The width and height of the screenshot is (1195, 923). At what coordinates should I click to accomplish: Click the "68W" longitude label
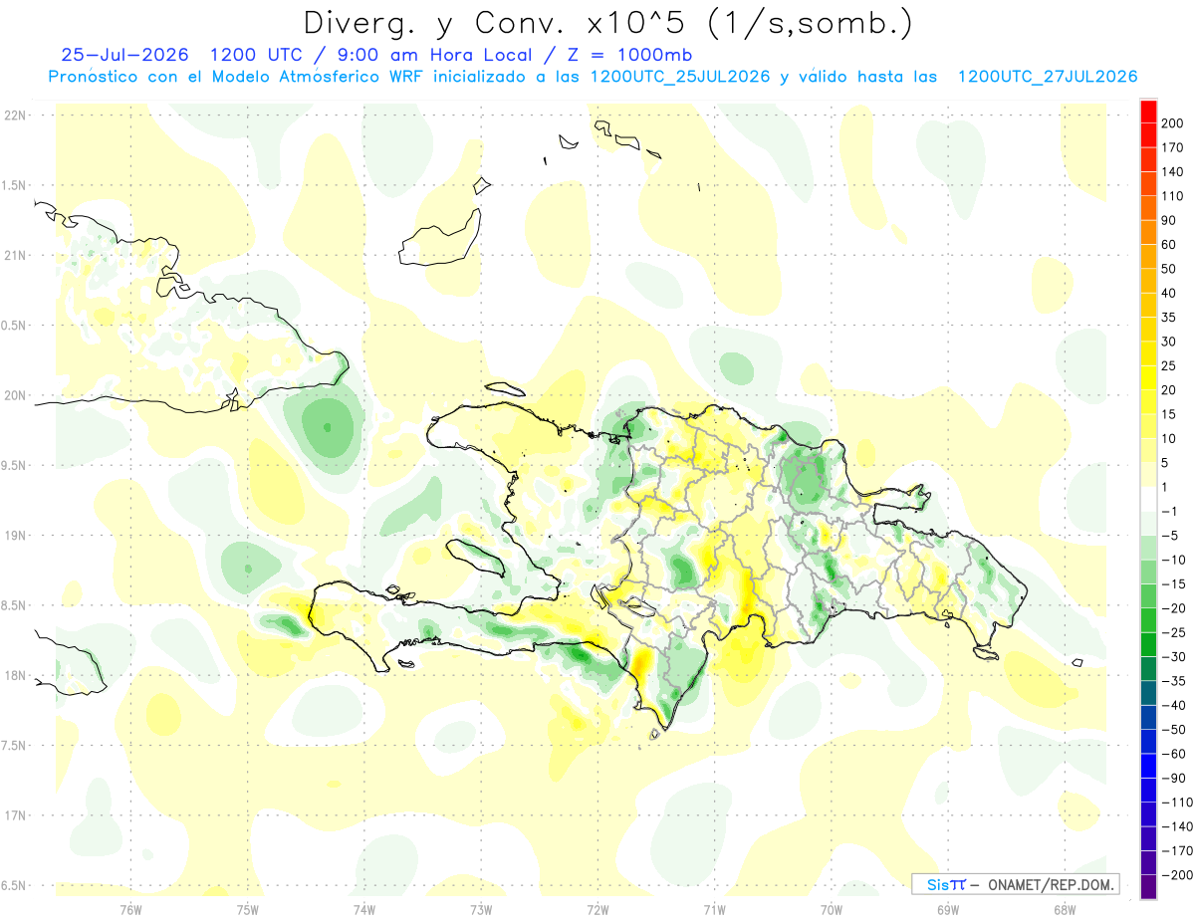(x=1064, y=910)
